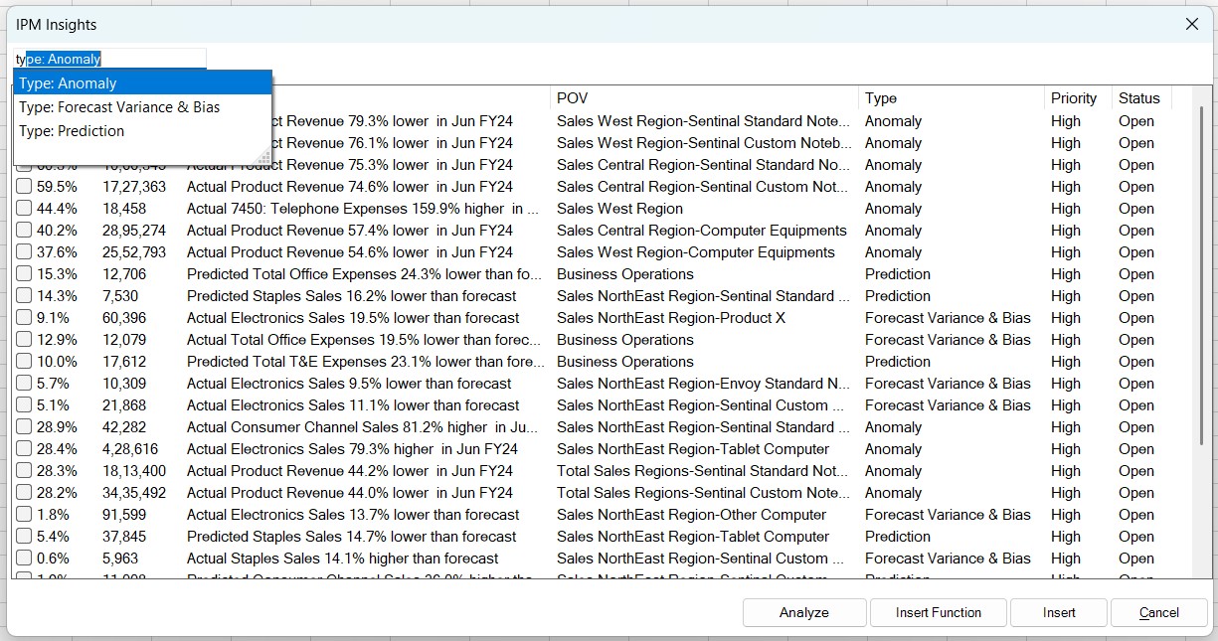Screen dimensions: 1218x641
Task: Enable the checkbox for the 28.4% Tablet Computer row
Action: [24, 449]
